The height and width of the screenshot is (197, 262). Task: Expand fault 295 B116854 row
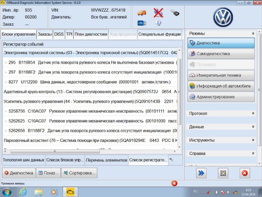tap(6, 63)
